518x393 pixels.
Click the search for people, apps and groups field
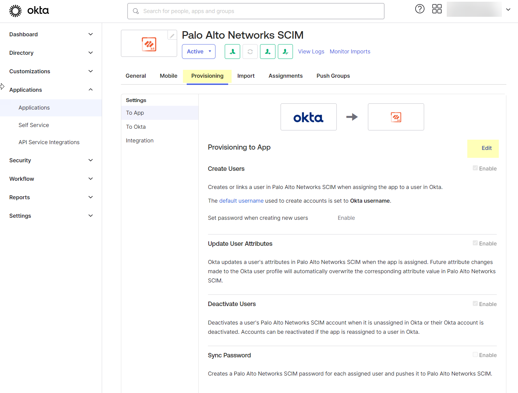tap(256, 11)
